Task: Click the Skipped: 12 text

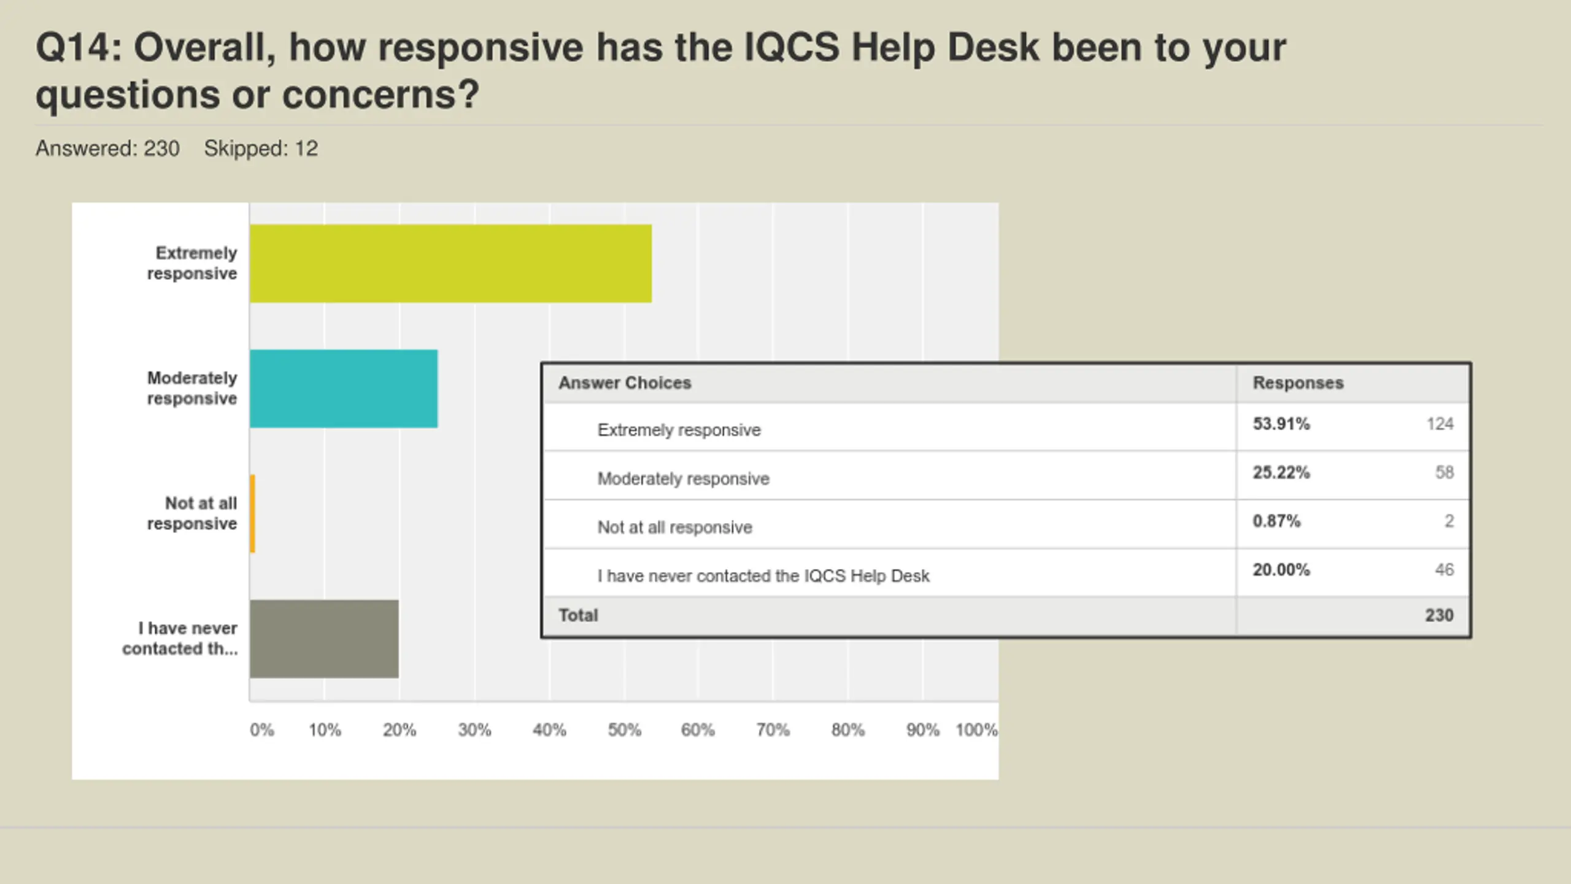Action: pos(261,149)
